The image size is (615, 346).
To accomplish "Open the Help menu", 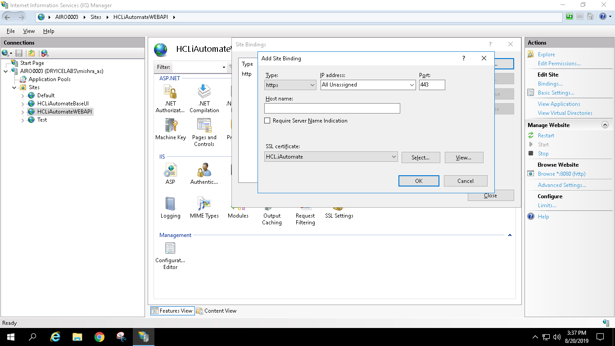I will [x=49, y=31].
